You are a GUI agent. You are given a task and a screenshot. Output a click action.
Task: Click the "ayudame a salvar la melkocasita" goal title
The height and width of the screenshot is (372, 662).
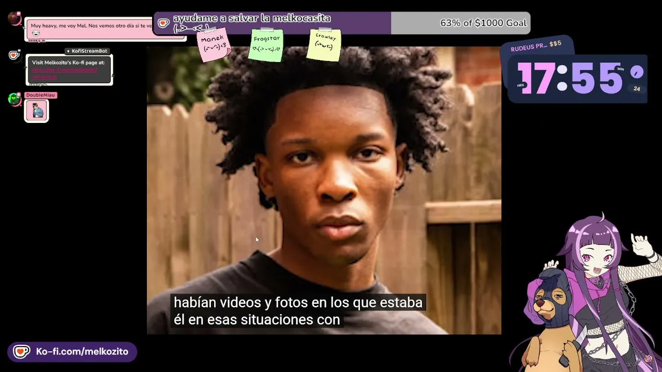(252, 19)
